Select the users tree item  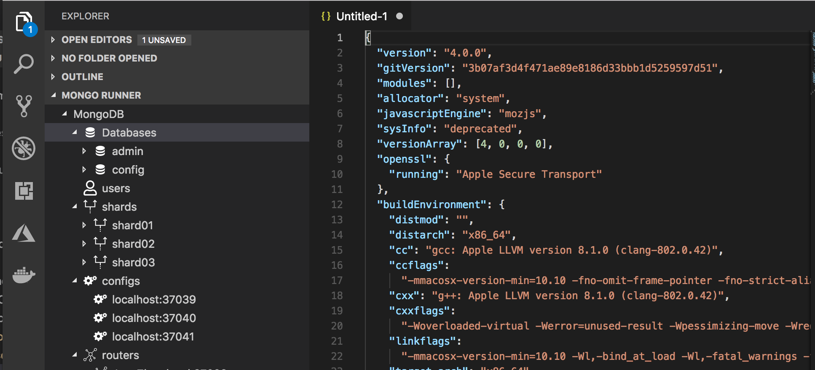(177, 188)
